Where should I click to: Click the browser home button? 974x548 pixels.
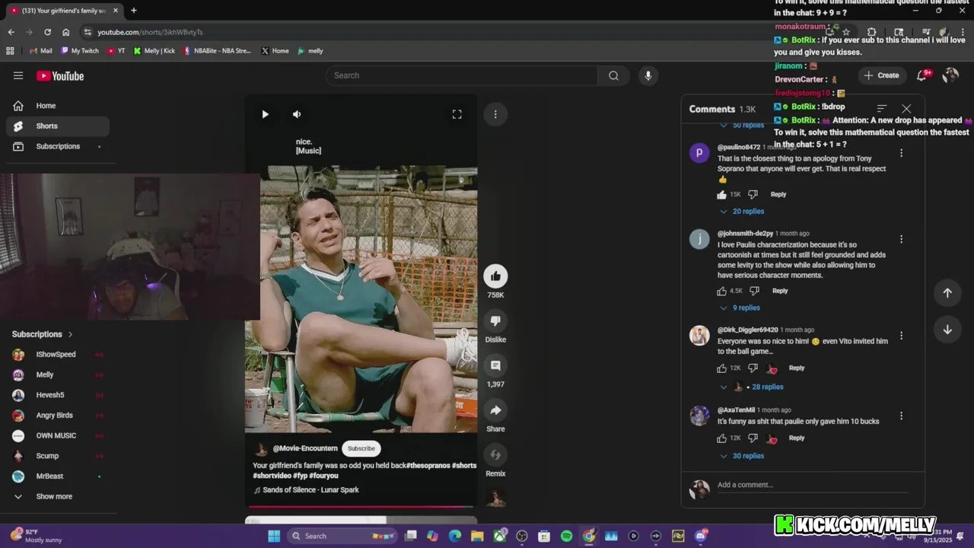(x=66, y=32)
